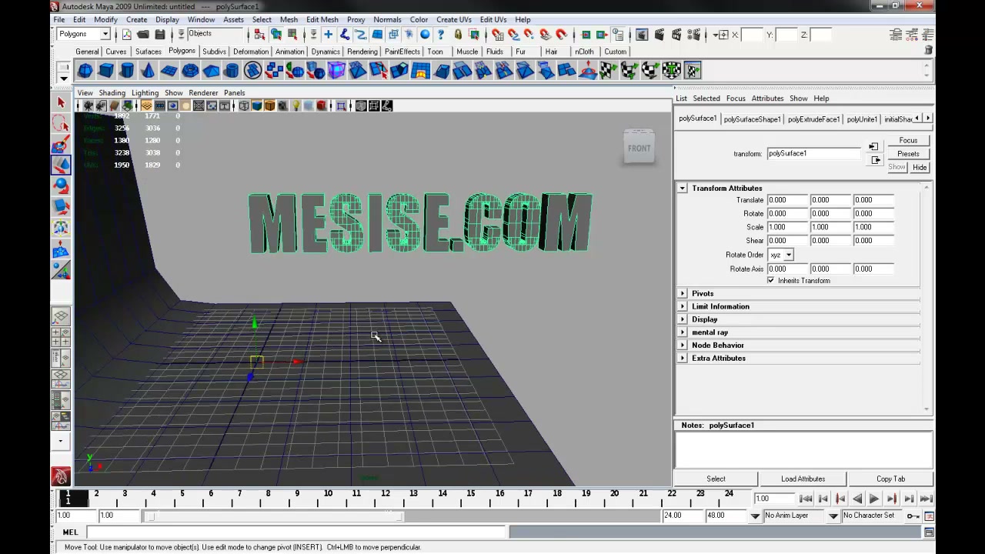The image size is (985, 554).
Task: Activate the Universal Manipulator tool
Action: click(62, 228)
